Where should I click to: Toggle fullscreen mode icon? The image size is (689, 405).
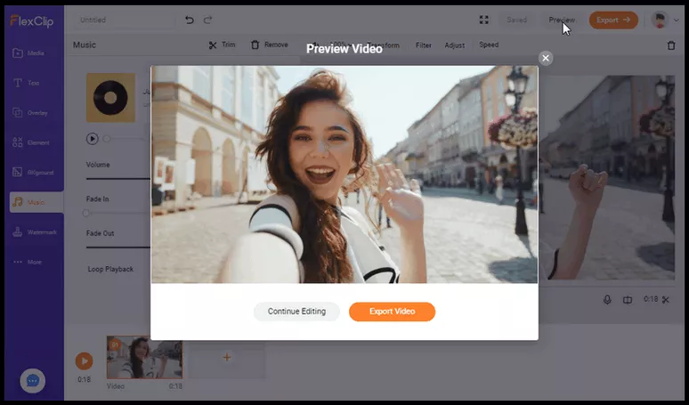click(x=483, y=20)
